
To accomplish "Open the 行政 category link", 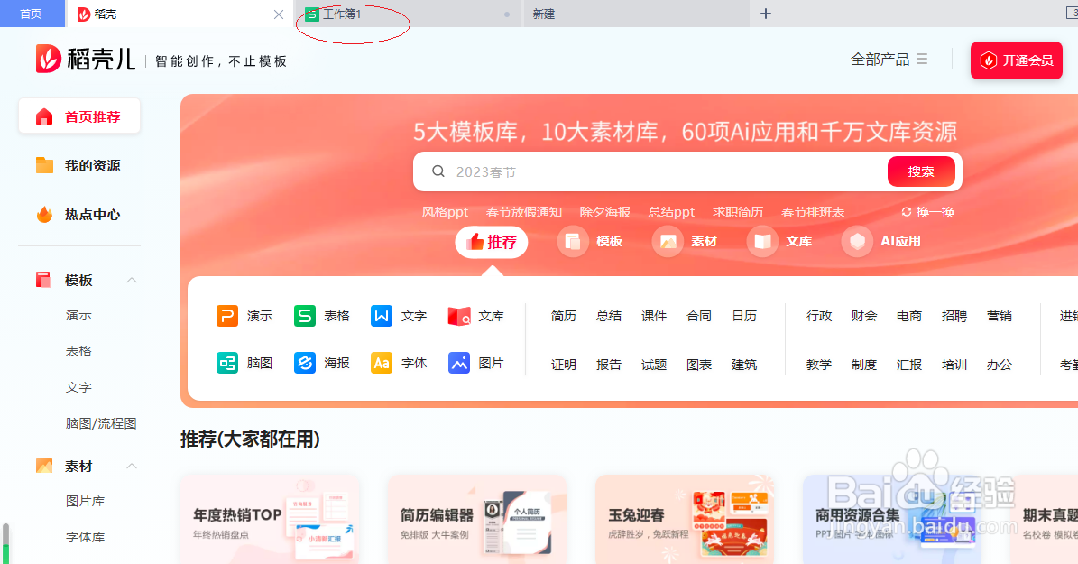I will click(819, 316).
